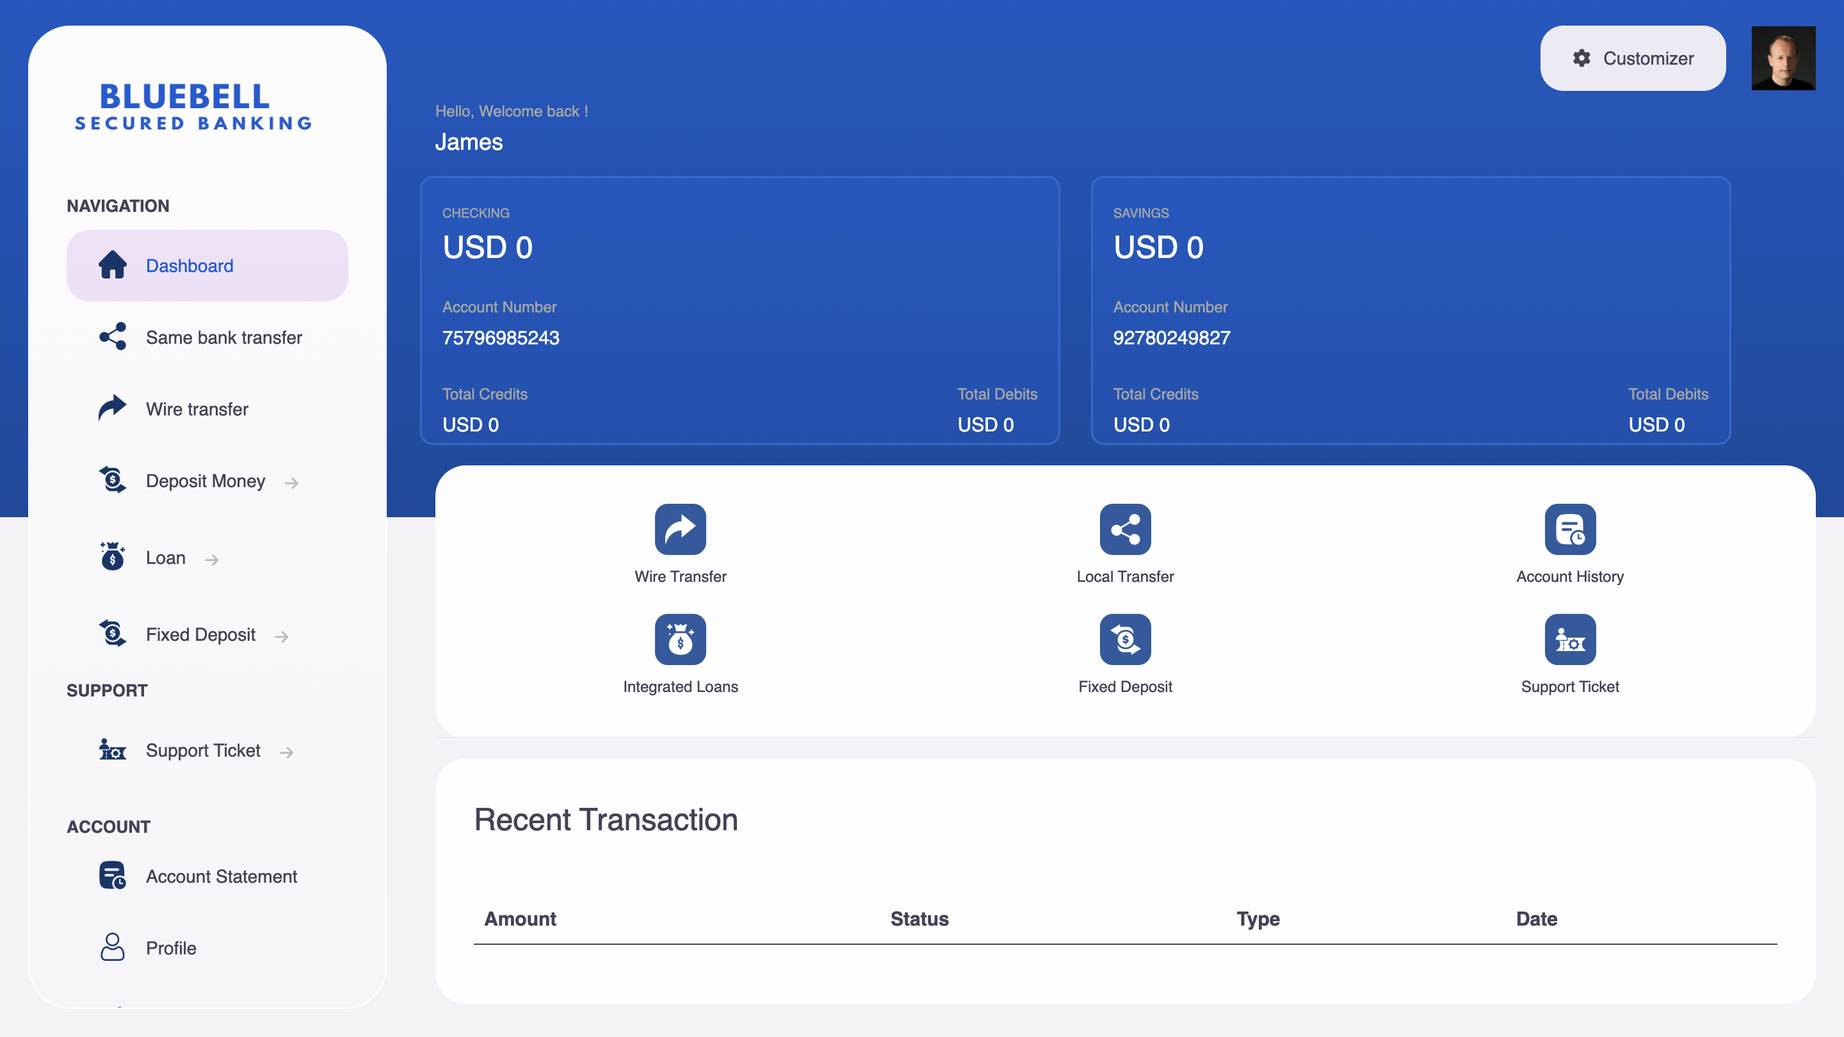Expand the sidebar Fixed Deposit arrow

(282, 636)
